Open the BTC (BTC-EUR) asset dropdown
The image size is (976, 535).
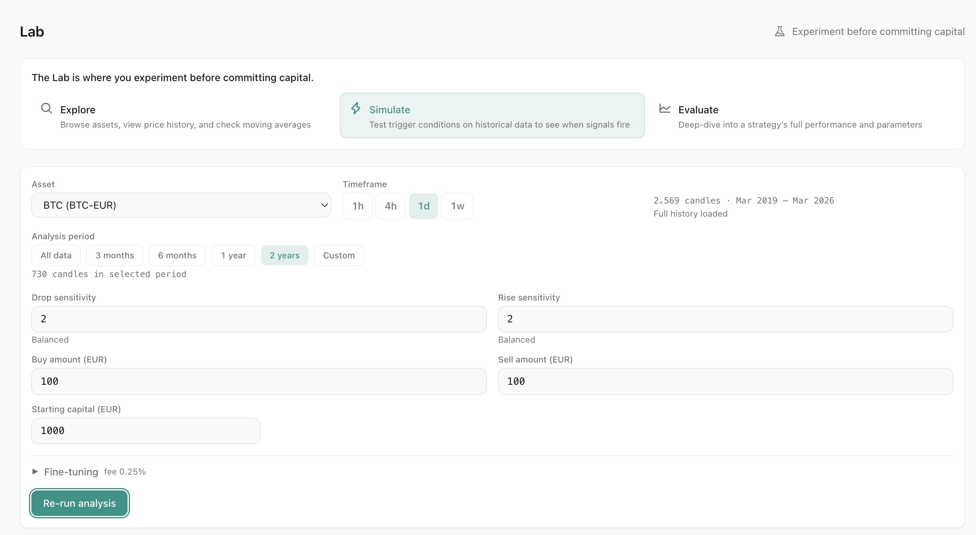[181, 205]
